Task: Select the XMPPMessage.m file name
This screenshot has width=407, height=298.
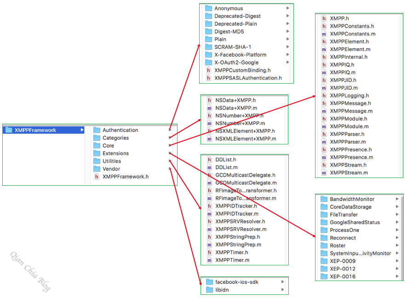Action: click(x=351, y=111)
